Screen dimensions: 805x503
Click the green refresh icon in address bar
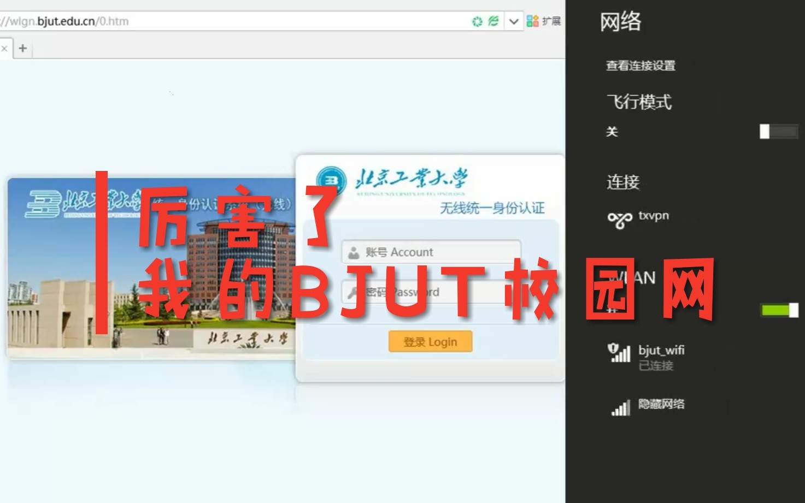click(x=477, y=21)
